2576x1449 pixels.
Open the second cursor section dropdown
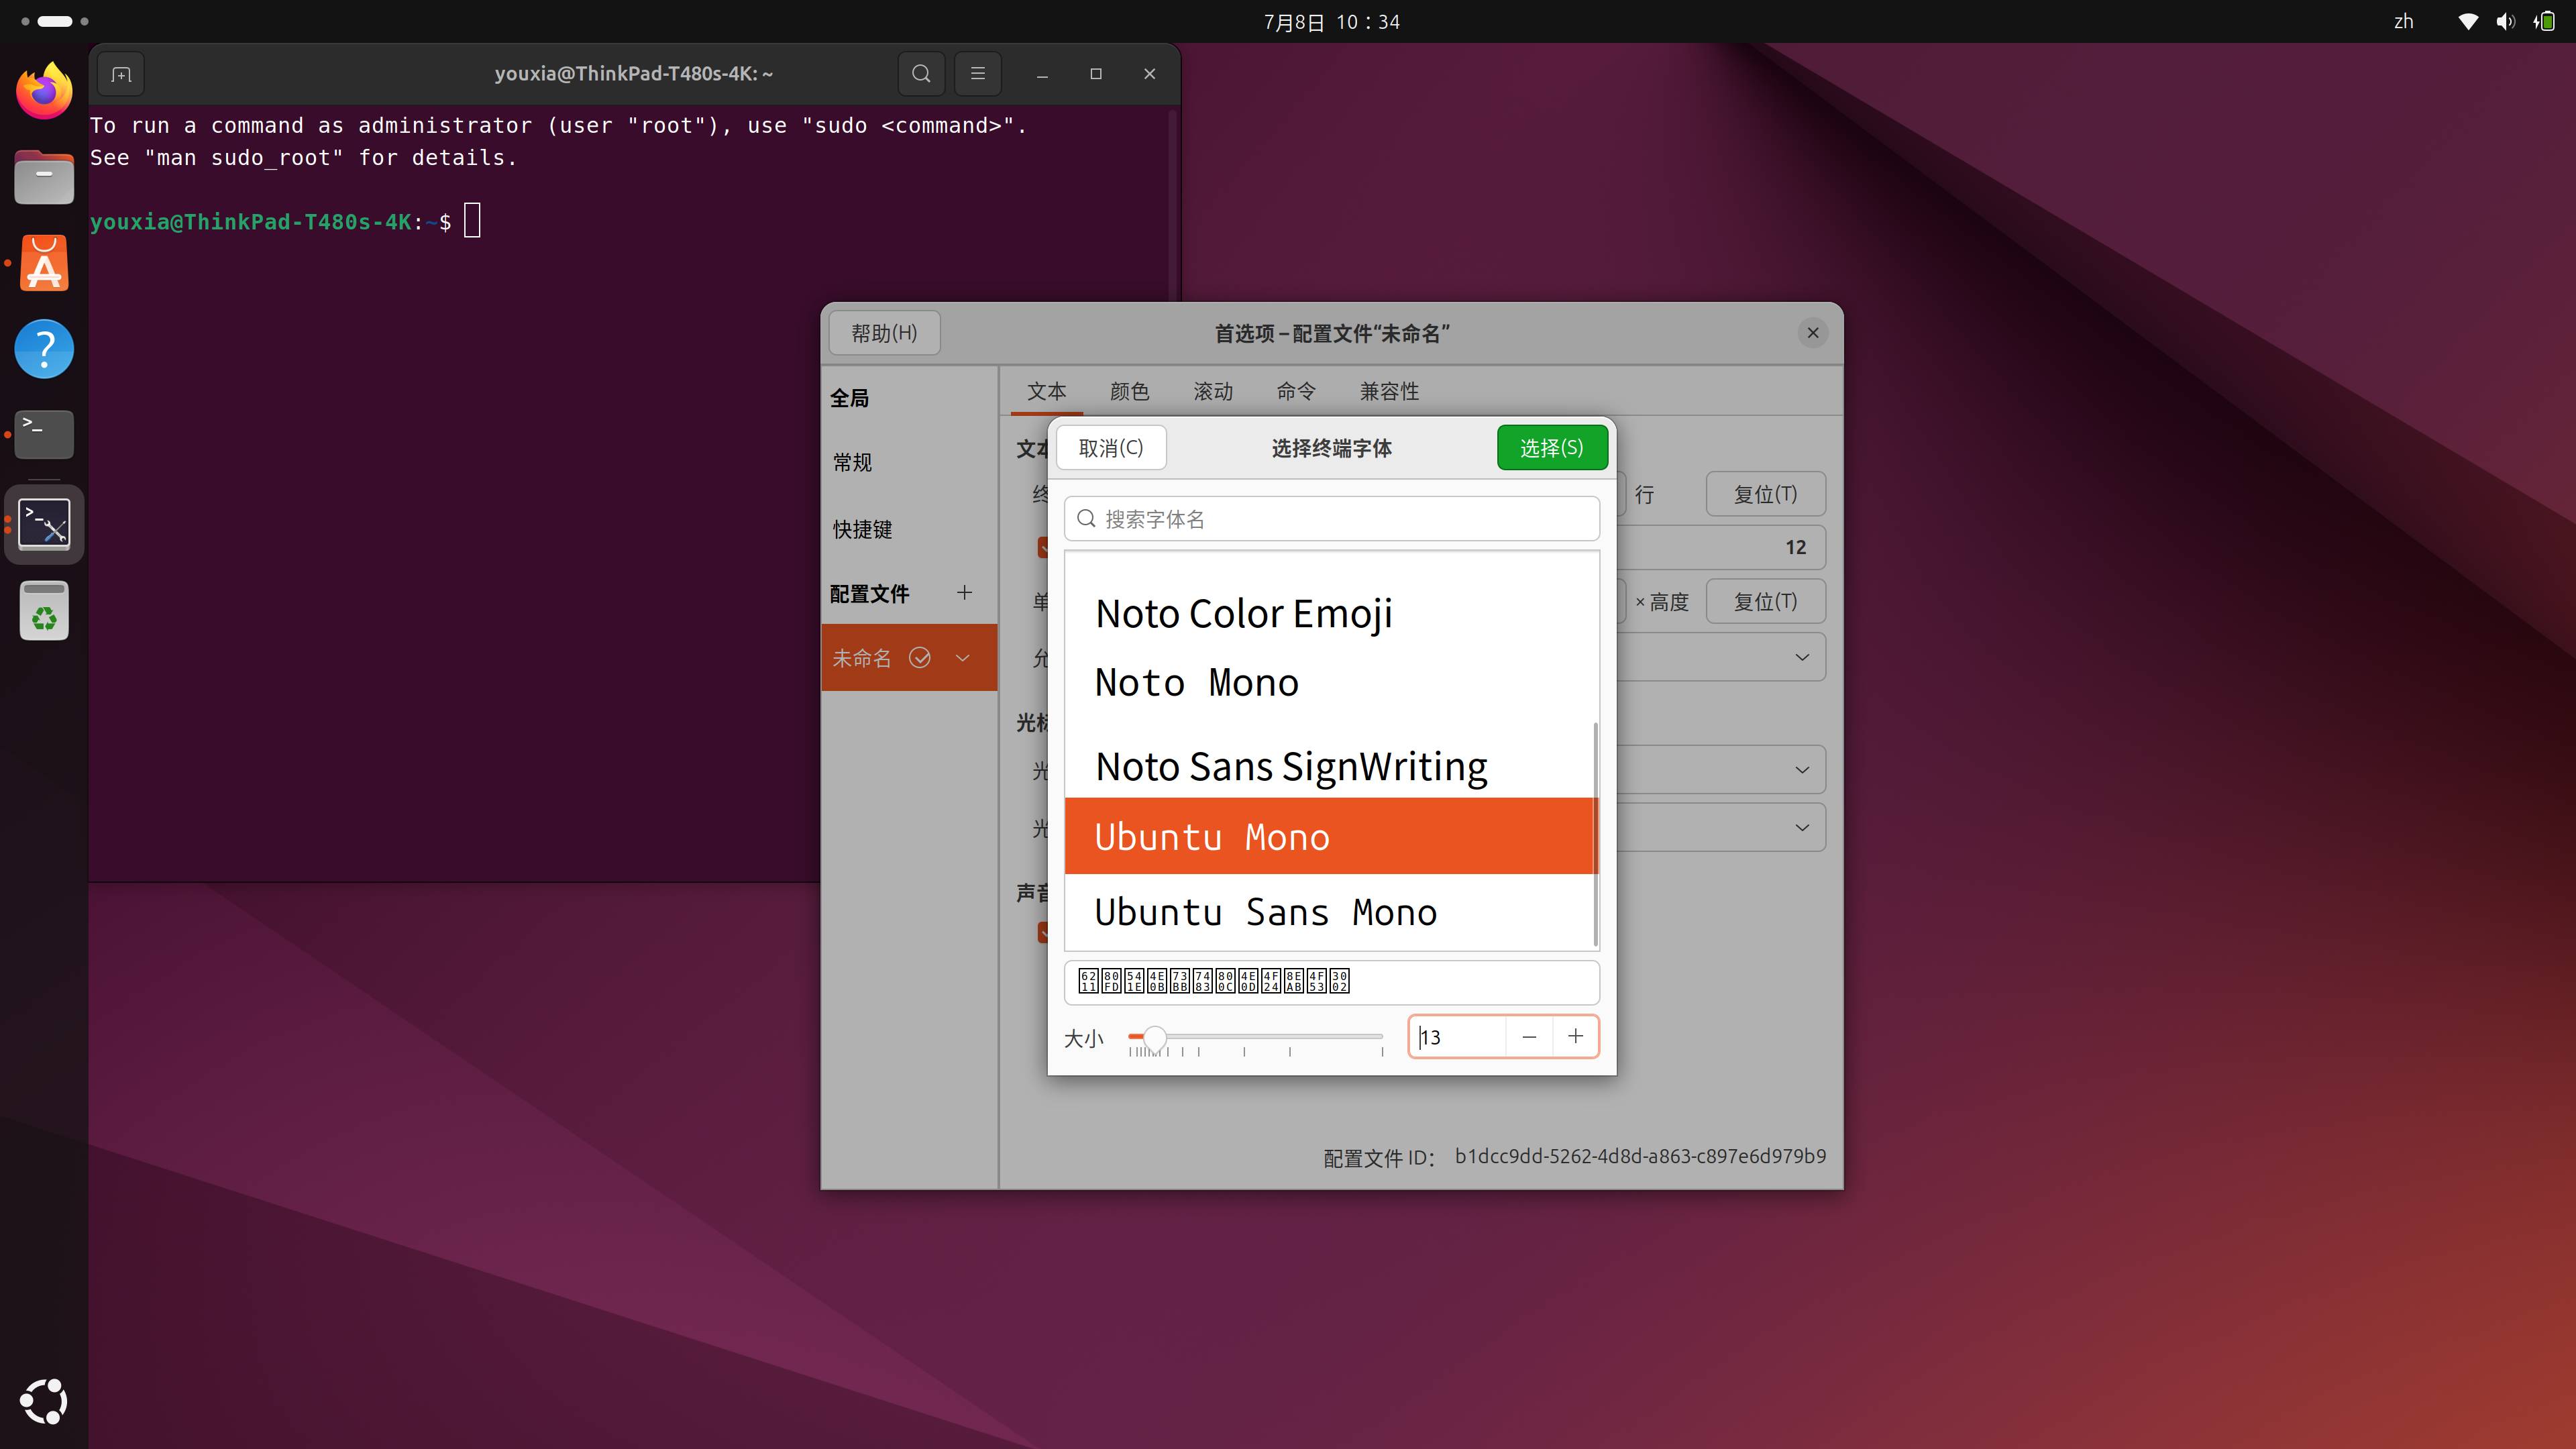1721,827
